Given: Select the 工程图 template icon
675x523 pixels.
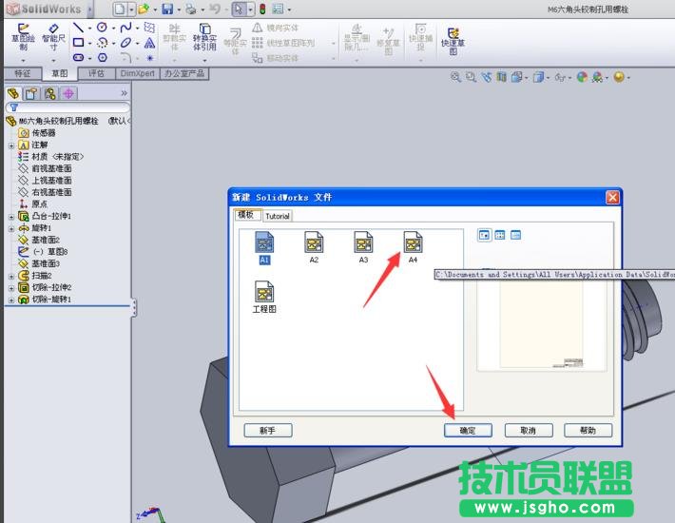Looking at the screenshot, I should (264, 297).
